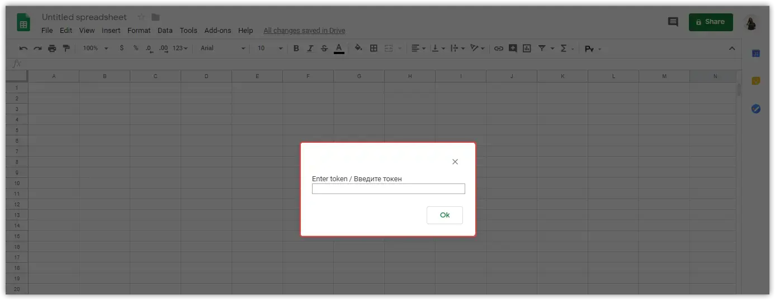
Task: Click the insert chart icon
Action: coord(527,49)
